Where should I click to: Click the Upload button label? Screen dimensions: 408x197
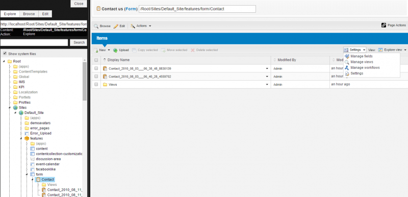click(124, 50)
